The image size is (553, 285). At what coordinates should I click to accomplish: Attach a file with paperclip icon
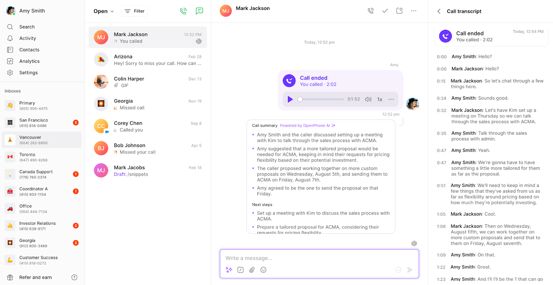tap(252, 270)
